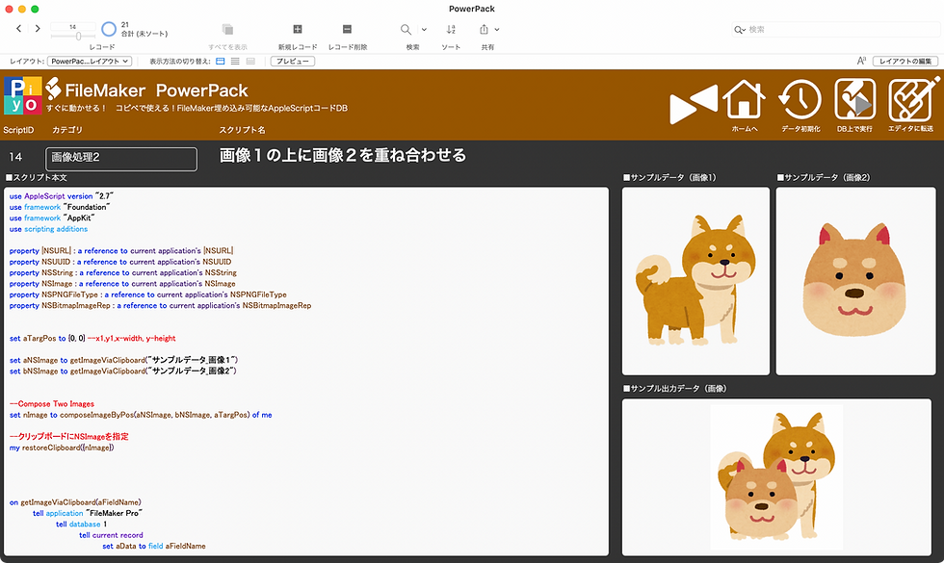Viewport: 944px width, 563px height.
Task: Click the '--Compose Two Images' comment line
Action: pos(52,403)
